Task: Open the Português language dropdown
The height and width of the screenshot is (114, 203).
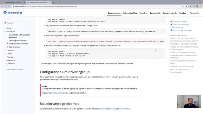Action: click(x=195, y=13)
